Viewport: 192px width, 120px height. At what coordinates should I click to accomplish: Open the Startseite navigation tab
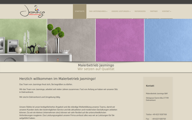click(x=80, y=12)
